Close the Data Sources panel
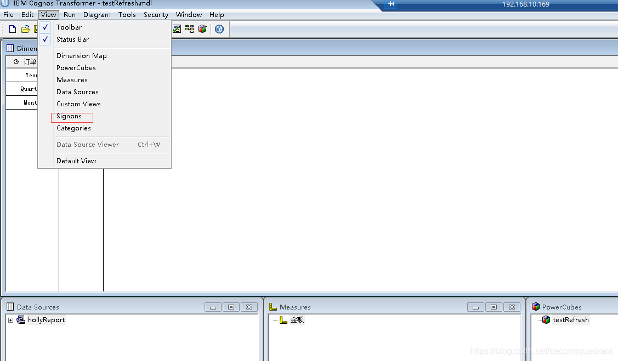This screenshot has width=618, height=361. click(x=249, y=307)
